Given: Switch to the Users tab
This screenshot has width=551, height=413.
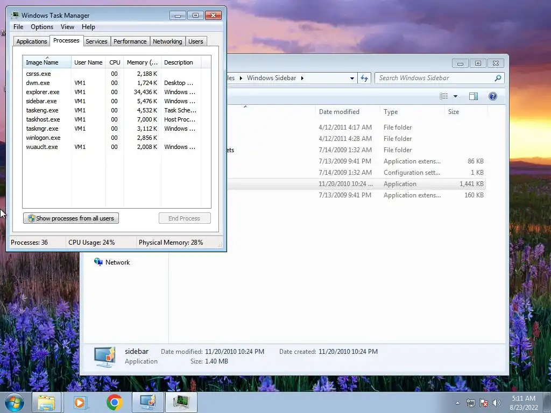Looking at the screenshot, I should pyautogui.click(x=195, y=41).
